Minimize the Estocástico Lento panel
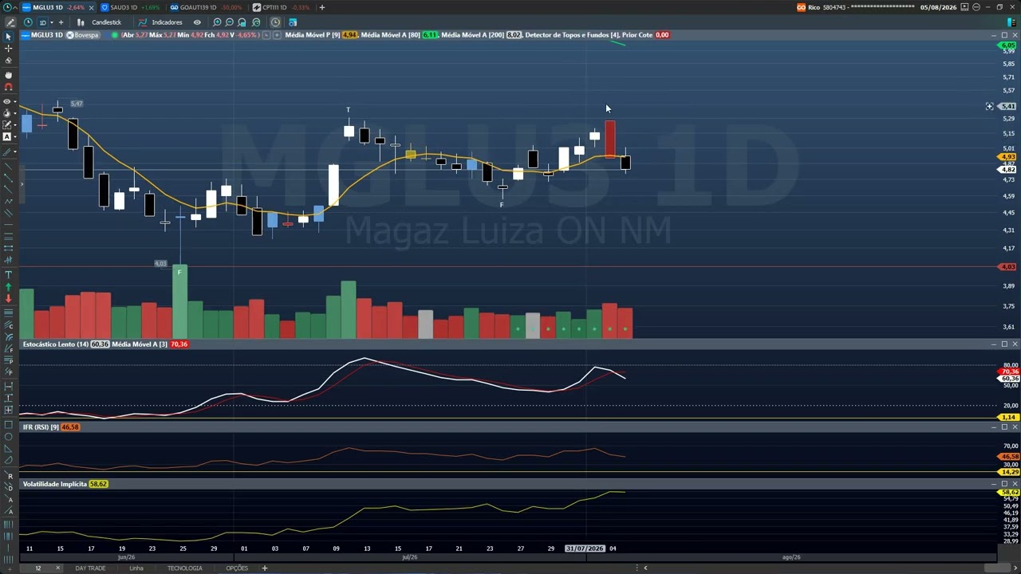Image resolution: width=1021 pixels, height=574 pixels. [994, 344]
